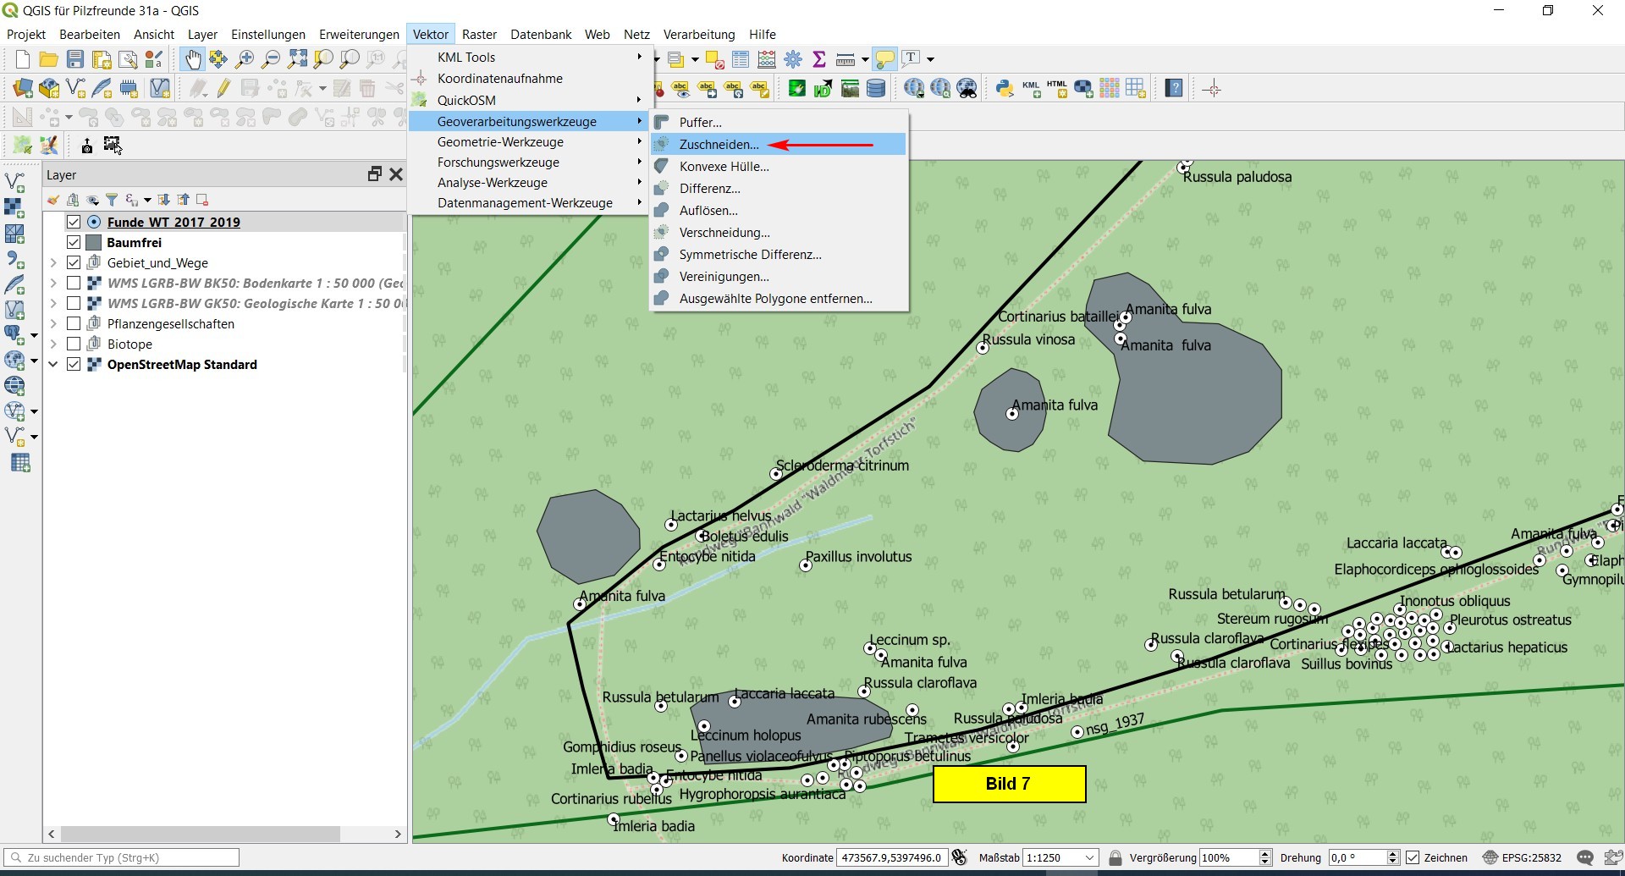Open the Maßstab scale dropdown

pyautogui.click(x=1089, y=857)
